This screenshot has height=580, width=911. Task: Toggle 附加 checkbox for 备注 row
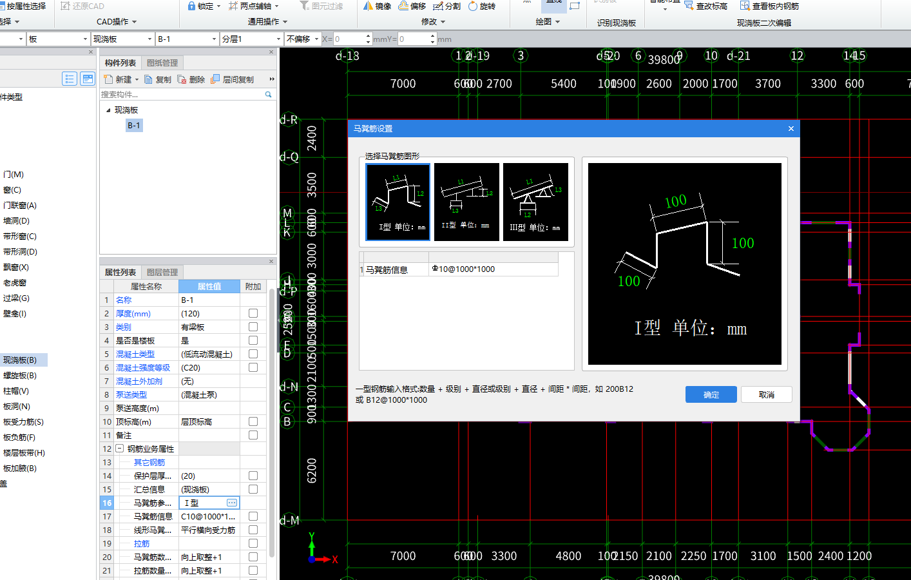(x=253, y=435)
